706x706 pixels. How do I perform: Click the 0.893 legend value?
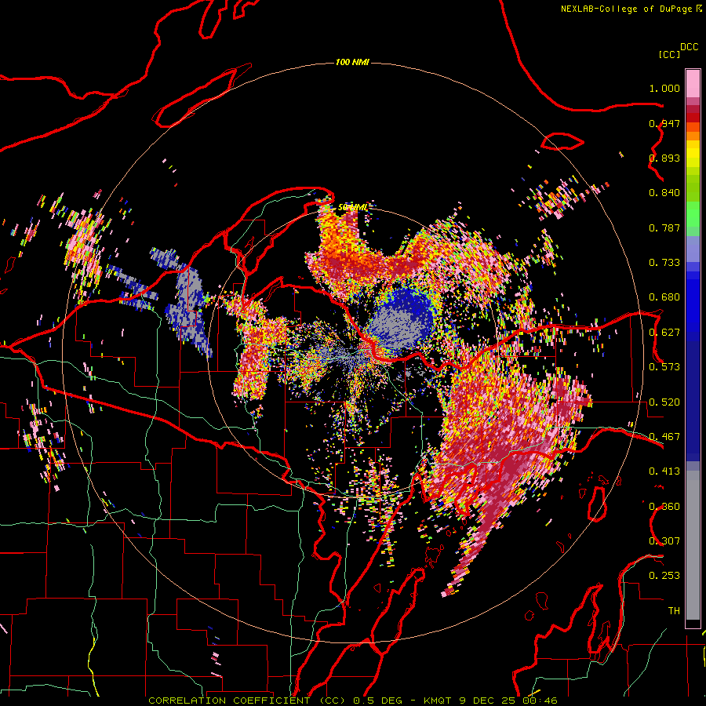point(664,158)
